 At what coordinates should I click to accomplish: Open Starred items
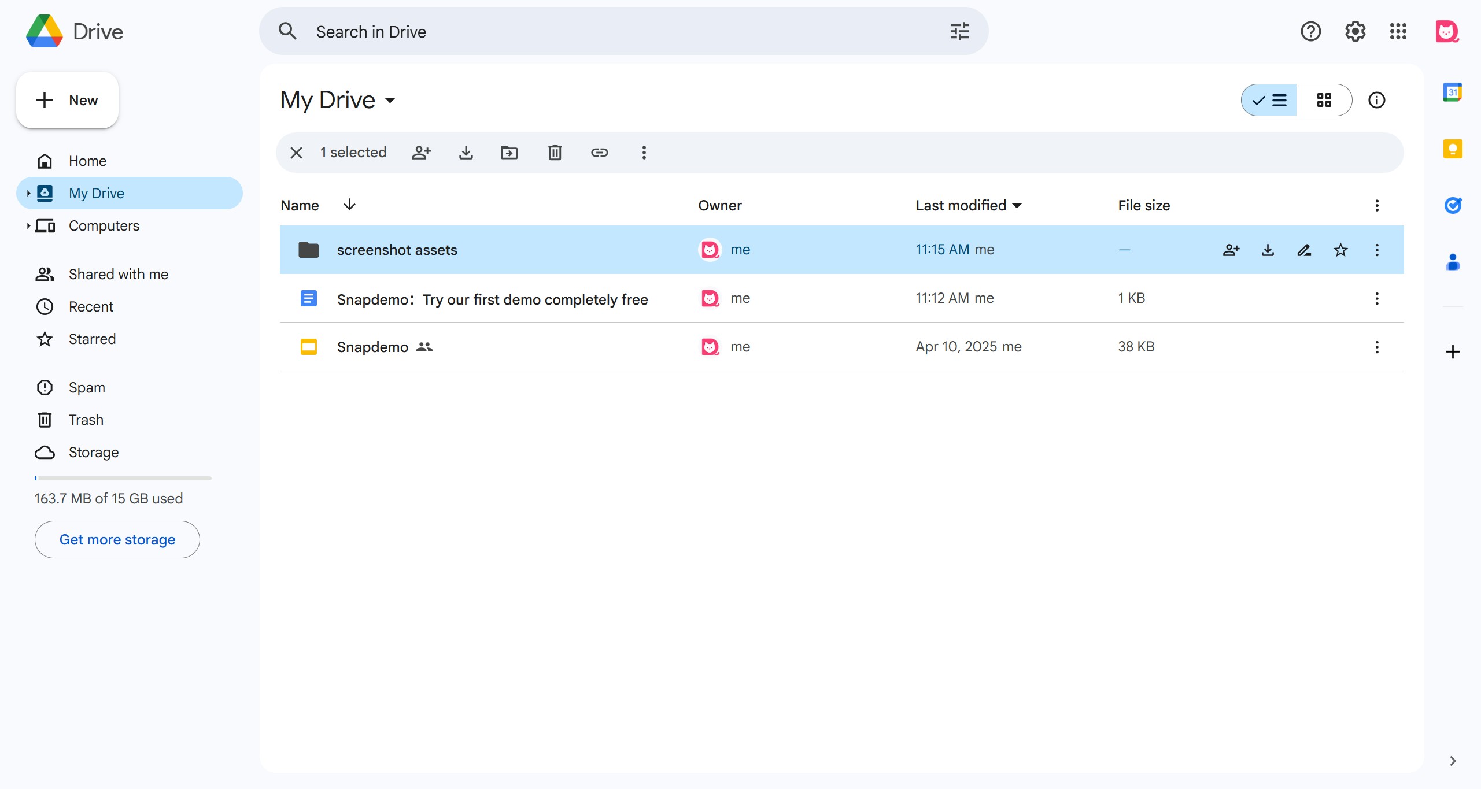pos(130,339)
